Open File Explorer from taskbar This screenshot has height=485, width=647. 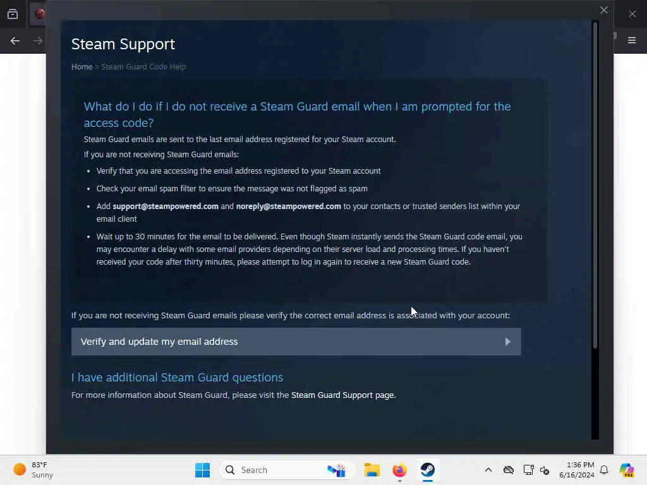[x=372, y=470]
